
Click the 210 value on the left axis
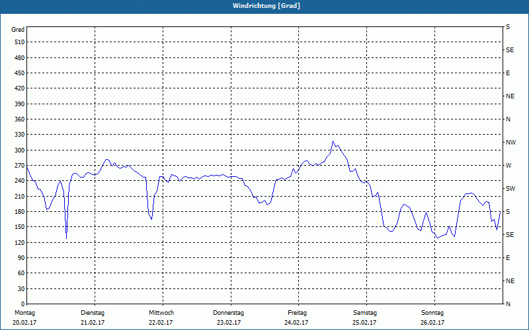[20, 196]
